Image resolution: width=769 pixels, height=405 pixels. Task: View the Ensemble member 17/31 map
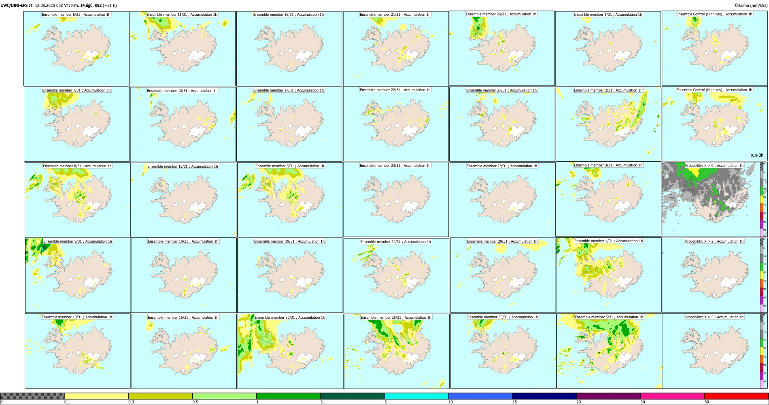[289, 124]
